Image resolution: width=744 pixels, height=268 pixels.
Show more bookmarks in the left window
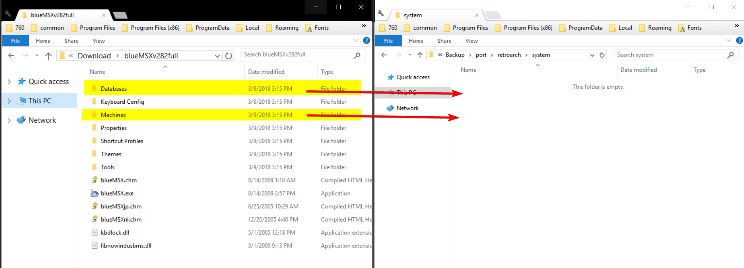[364, 26]
